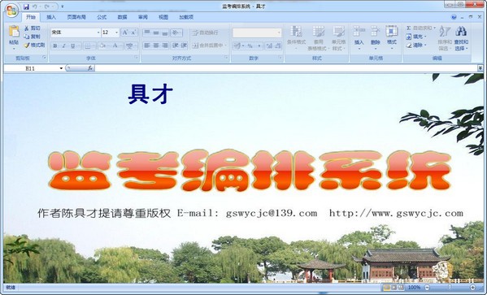Switch to the Add-Ins (加载项) tab
Screen dimensions: 487x295
pos(186,17)
